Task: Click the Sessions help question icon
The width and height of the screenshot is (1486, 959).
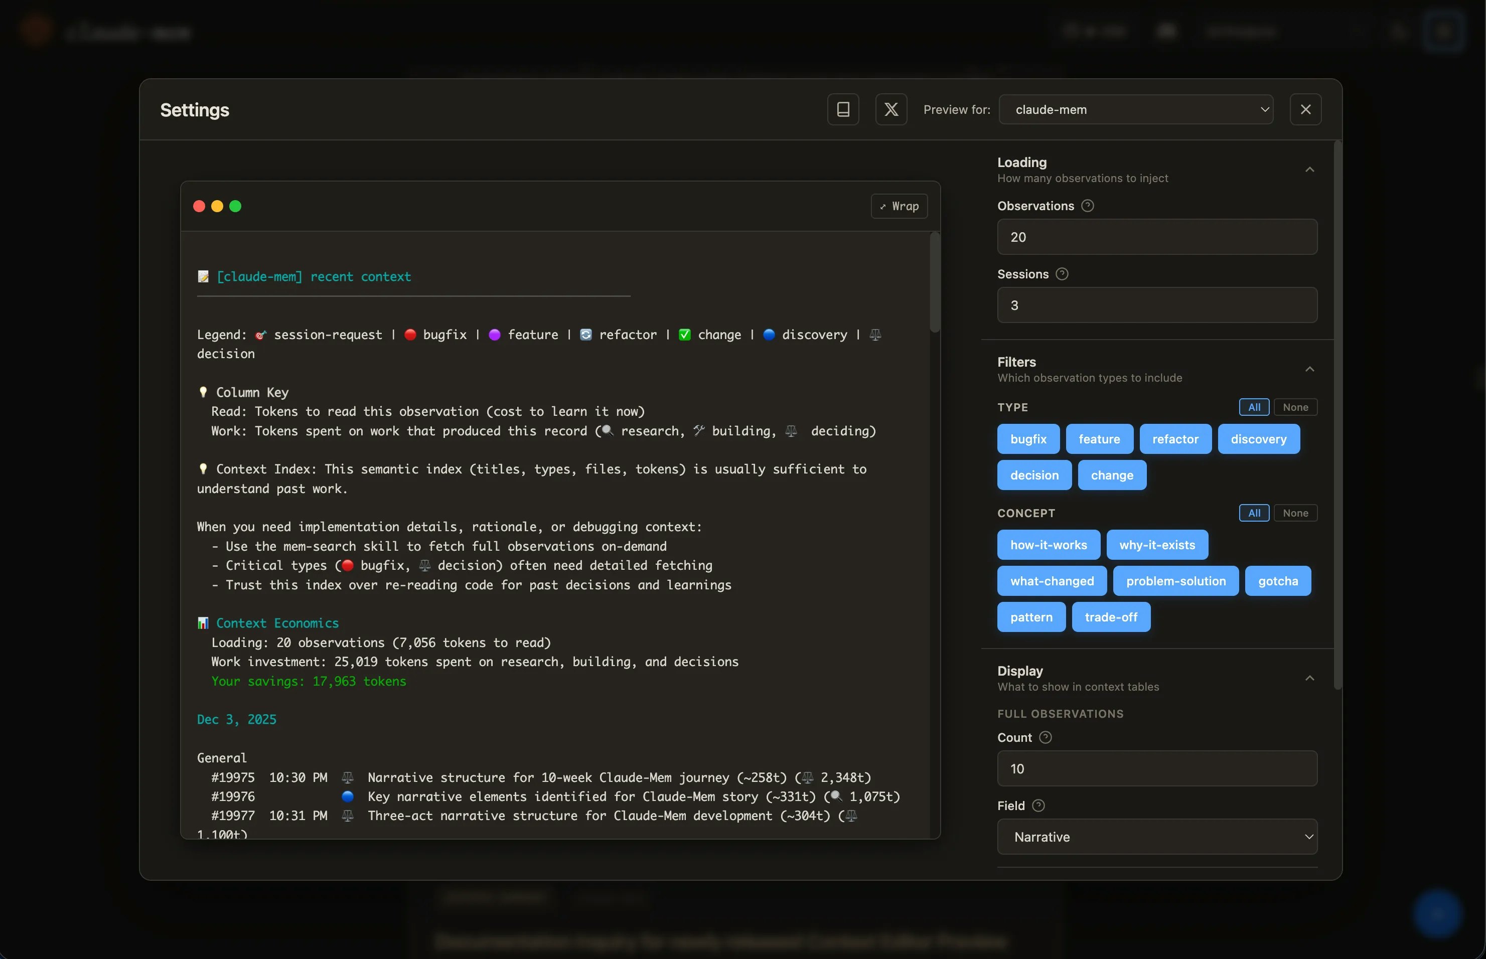Action: [x=1062, y=274]
